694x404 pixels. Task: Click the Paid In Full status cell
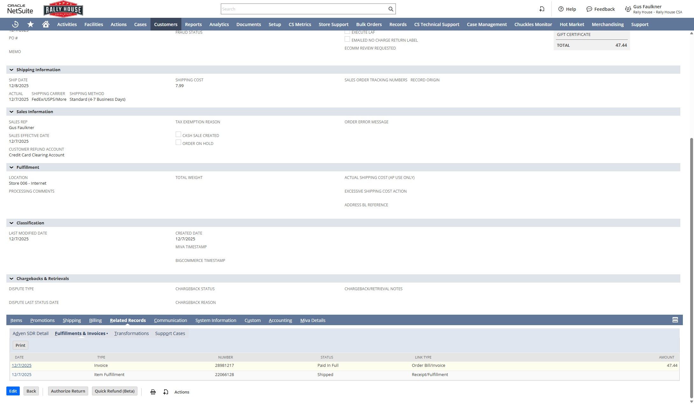(x=328, y=366)
